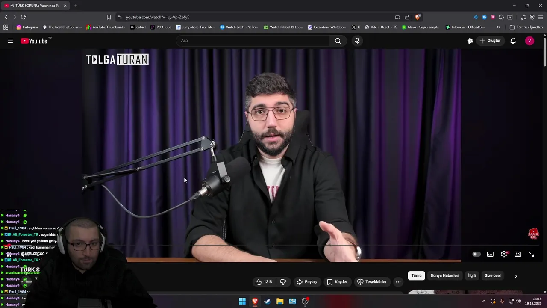Open browser main menu
The width and height of the screenshot is (547, 308).
541,17
